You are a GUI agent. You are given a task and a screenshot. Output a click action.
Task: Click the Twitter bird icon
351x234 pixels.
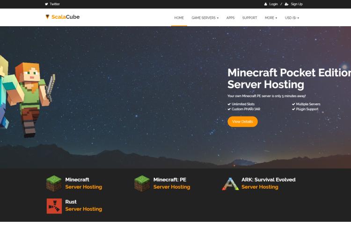click(x=46, y=4)
